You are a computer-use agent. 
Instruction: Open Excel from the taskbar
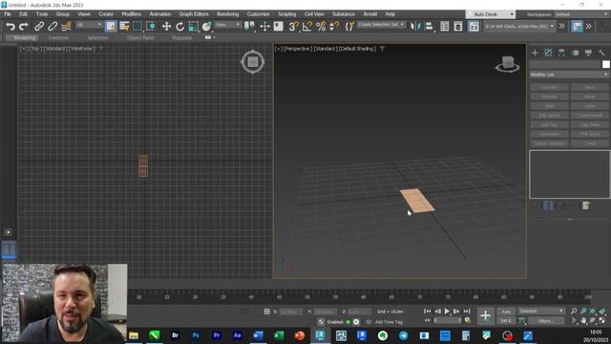[279, 335]
